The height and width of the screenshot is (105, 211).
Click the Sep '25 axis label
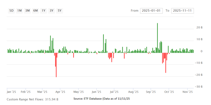[x=151, y=92]
